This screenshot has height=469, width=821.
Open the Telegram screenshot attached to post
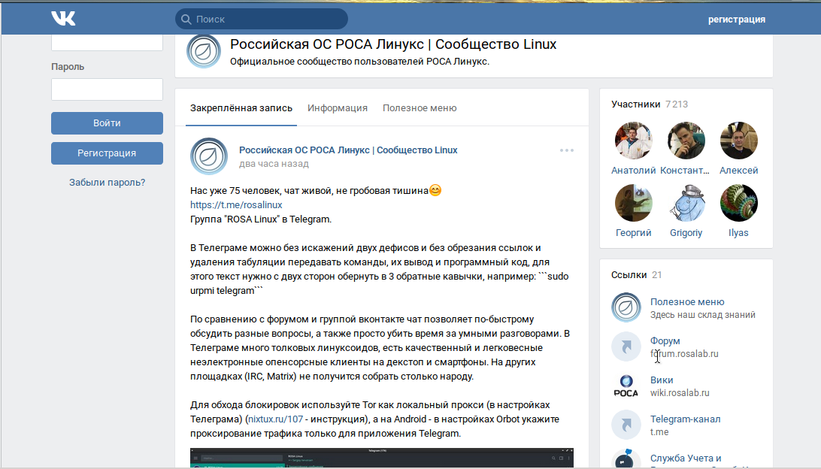(382, 458)
